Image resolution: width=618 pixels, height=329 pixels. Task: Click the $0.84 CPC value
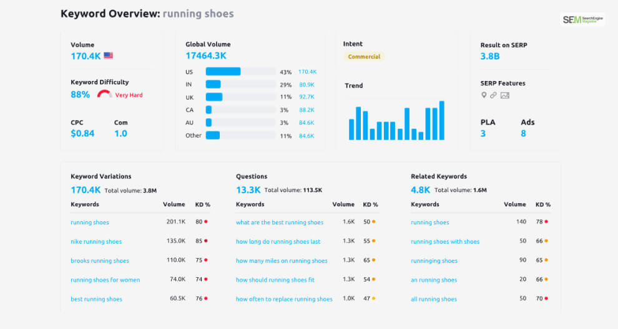82,133
